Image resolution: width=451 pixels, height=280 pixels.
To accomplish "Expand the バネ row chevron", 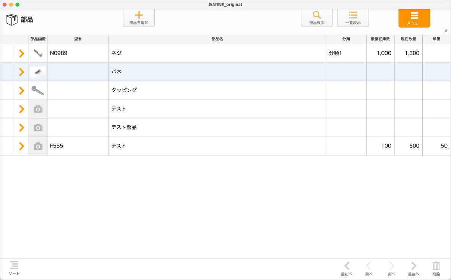I will 22,72.
